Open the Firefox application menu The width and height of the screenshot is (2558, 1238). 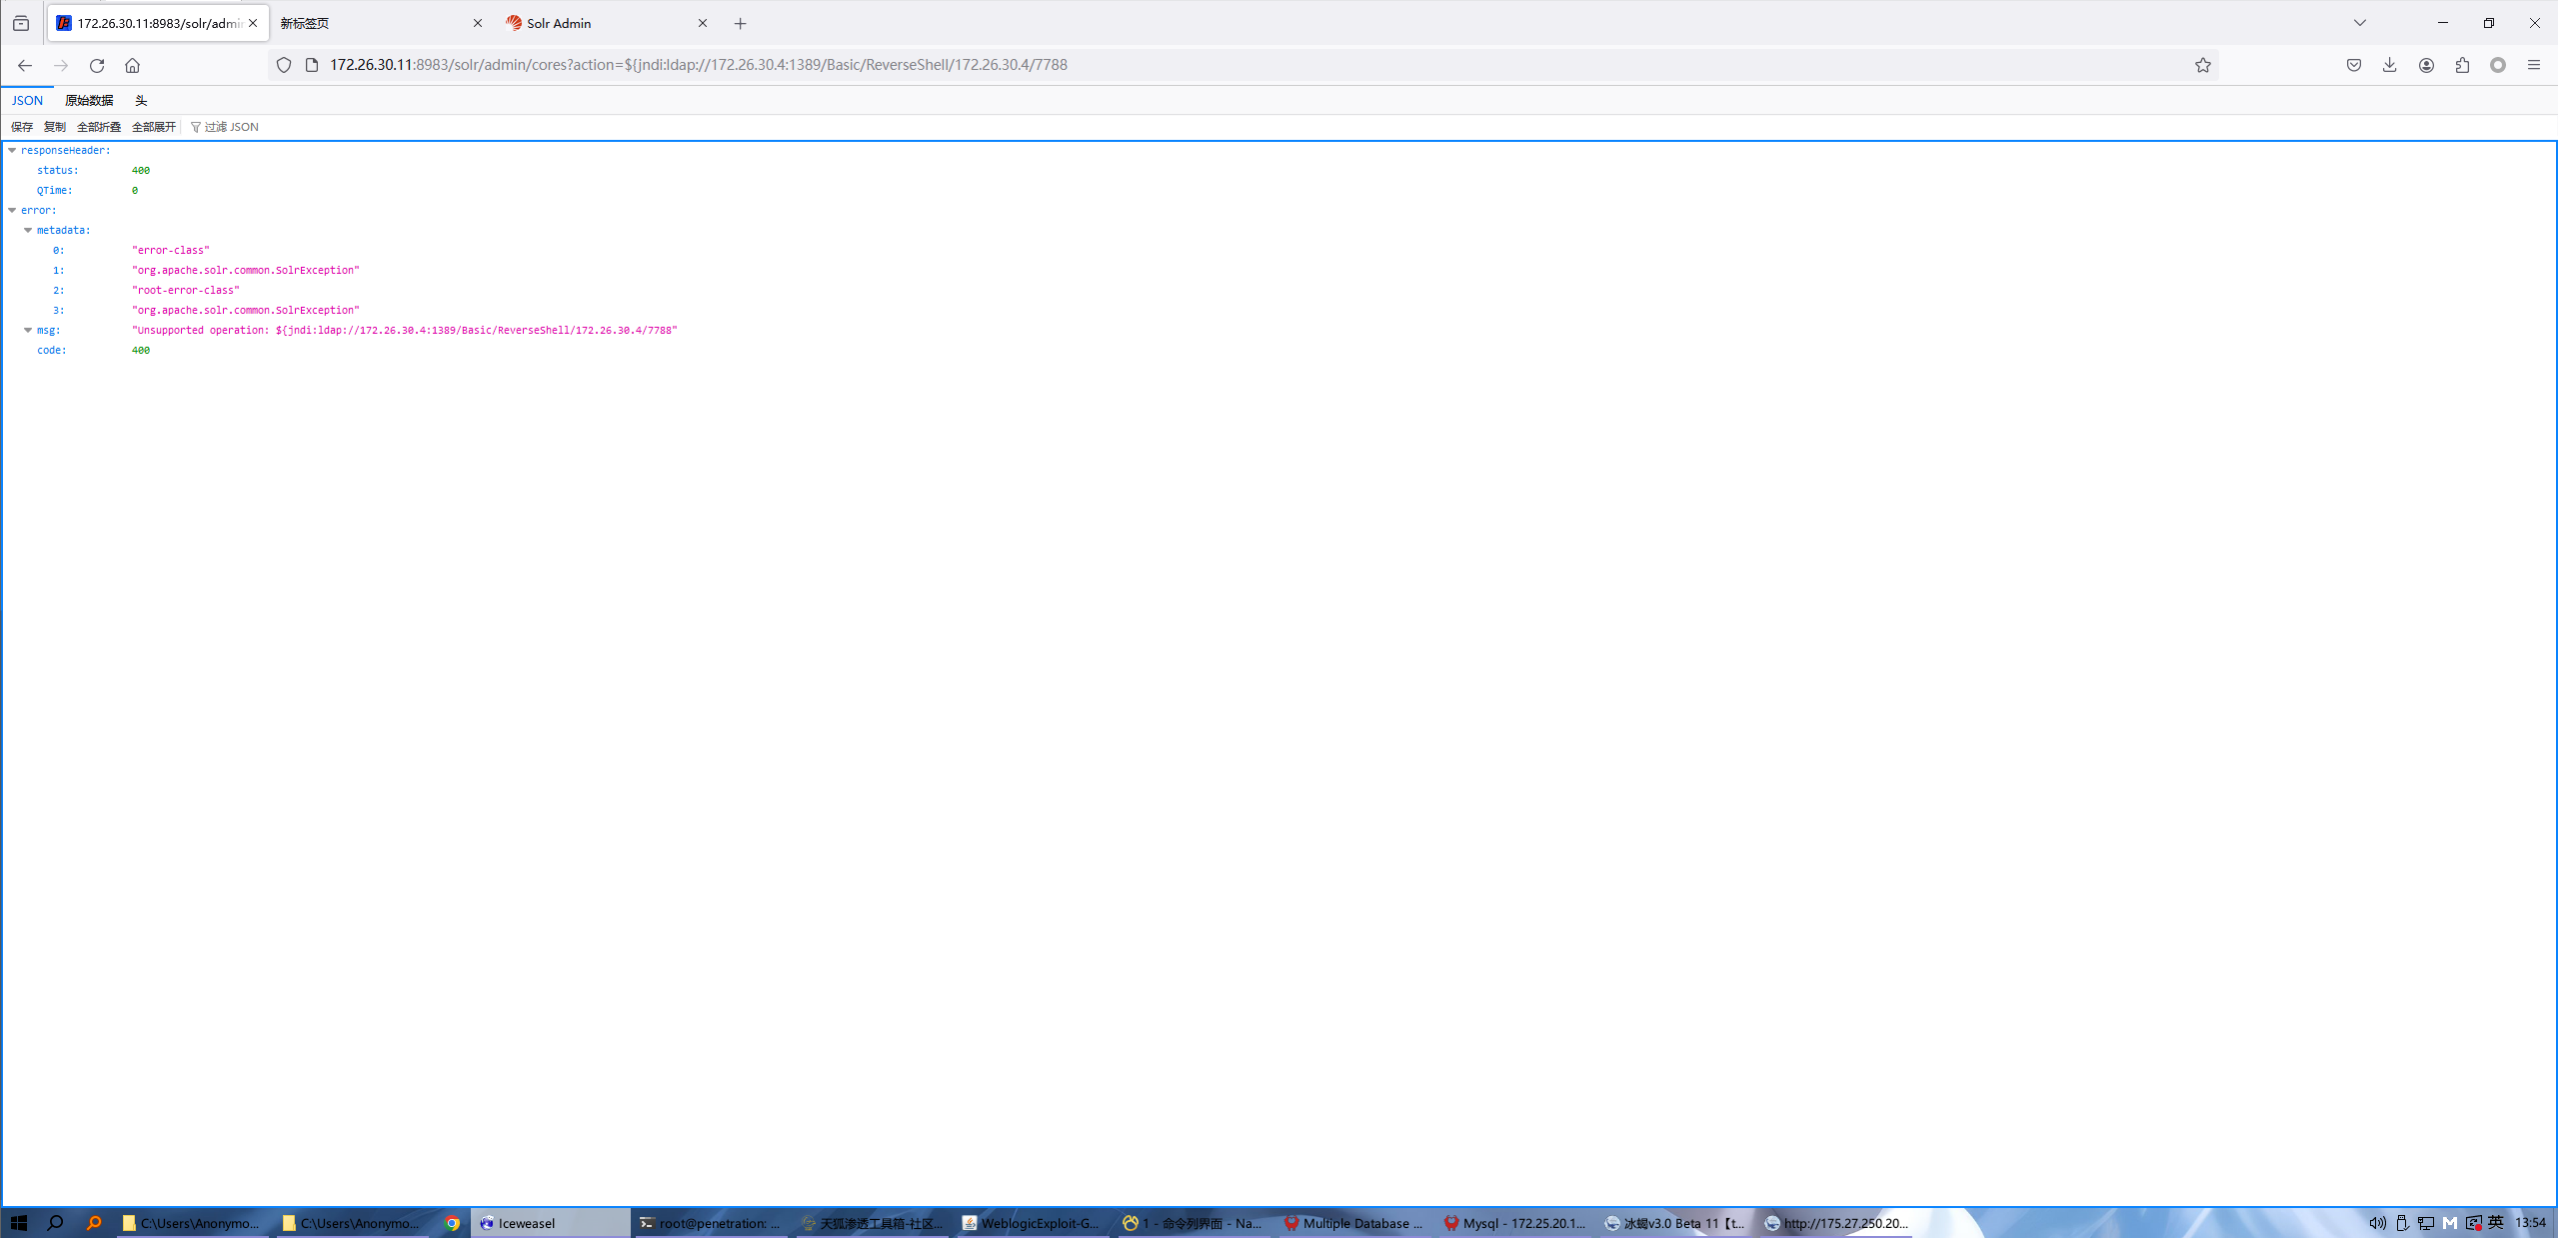[x=2533, y=65]
